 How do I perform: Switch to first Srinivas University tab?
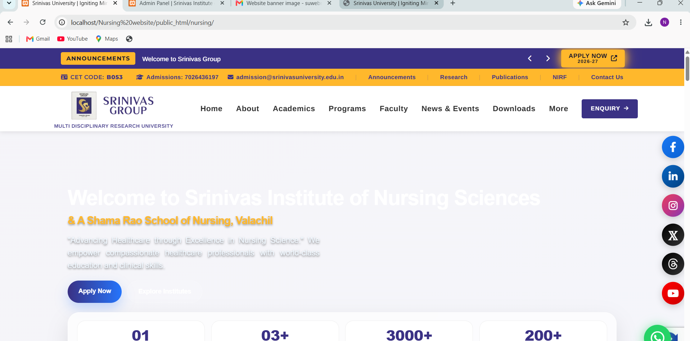[x=69, y=4]
